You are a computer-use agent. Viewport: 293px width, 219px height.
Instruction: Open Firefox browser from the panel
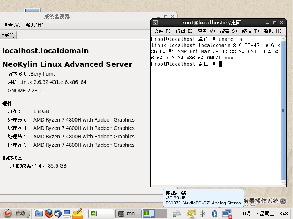49,214
